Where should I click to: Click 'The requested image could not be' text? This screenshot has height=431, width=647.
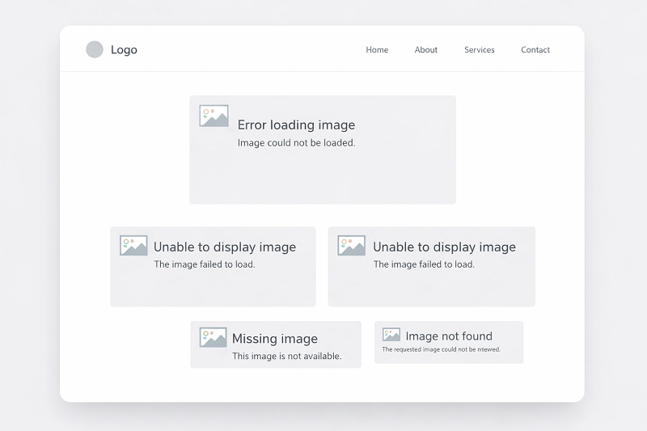click(x=429, y=349)
